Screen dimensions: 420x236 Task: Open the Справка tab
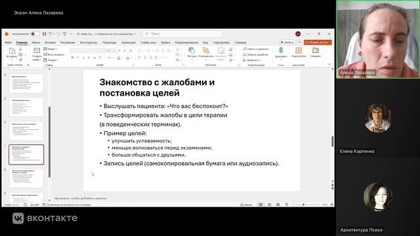point(240,43)
